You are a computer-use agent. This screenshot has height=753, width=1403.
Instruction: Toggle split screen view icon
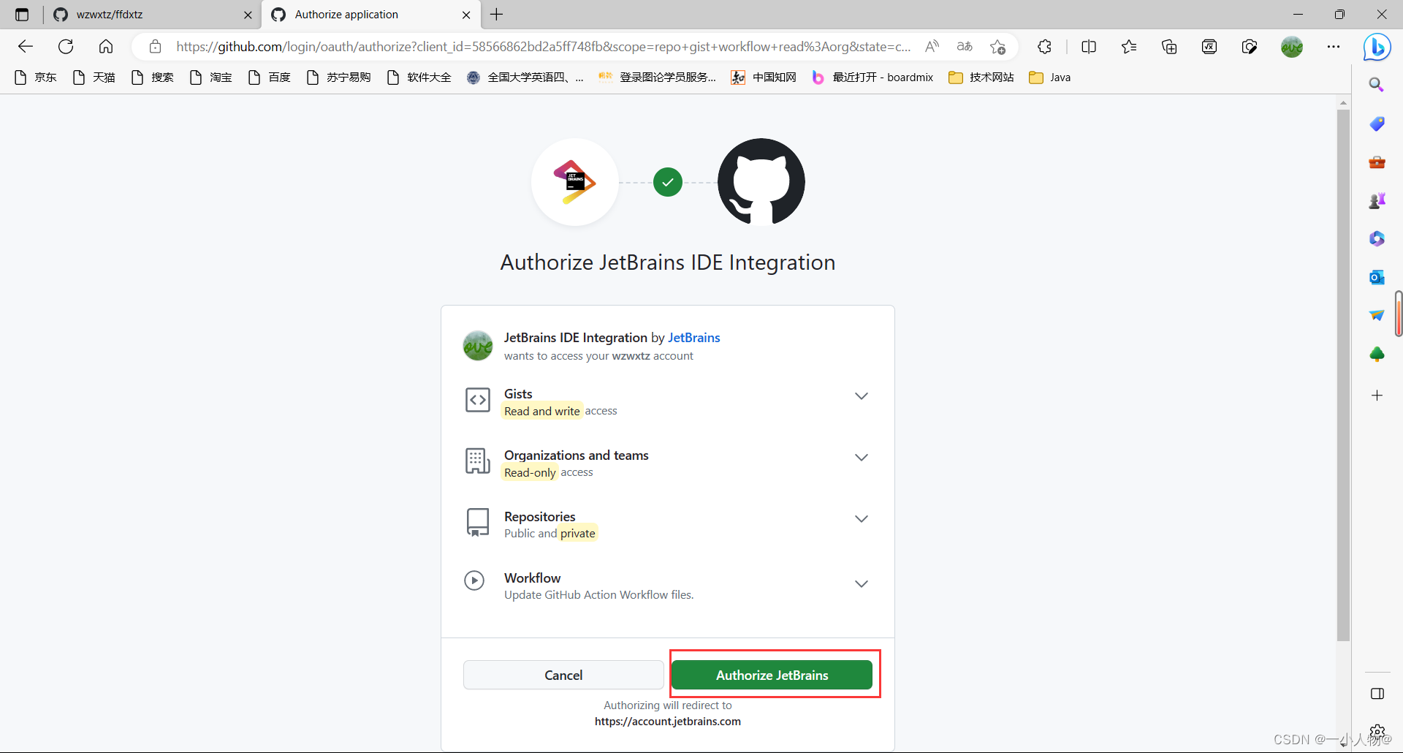point(1089,47)
